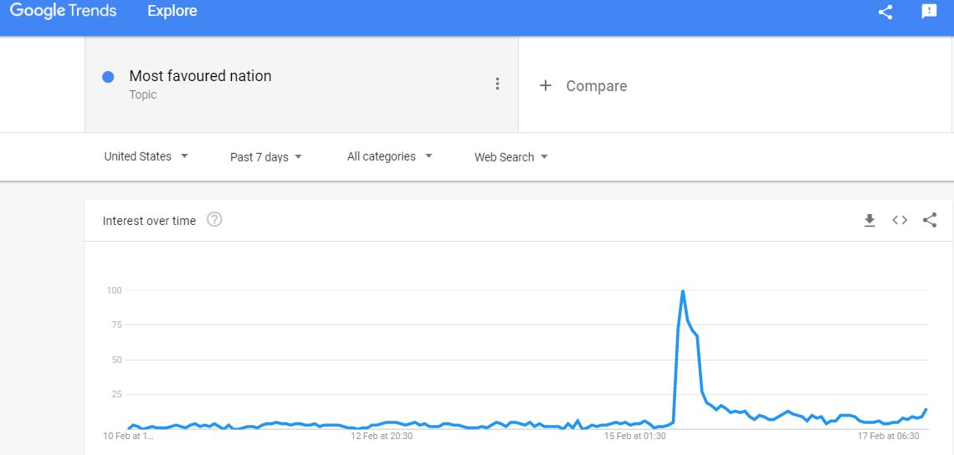Viewport: 954px width, 455px height.
Task: Expand the All categories dropdown
Action: pos(389,156)
